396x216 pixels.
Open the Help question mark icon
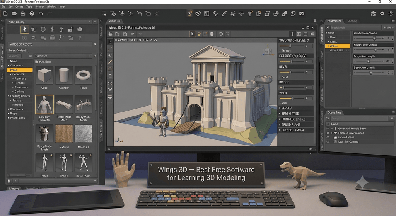pyautogui.click(x=391, y=14)
